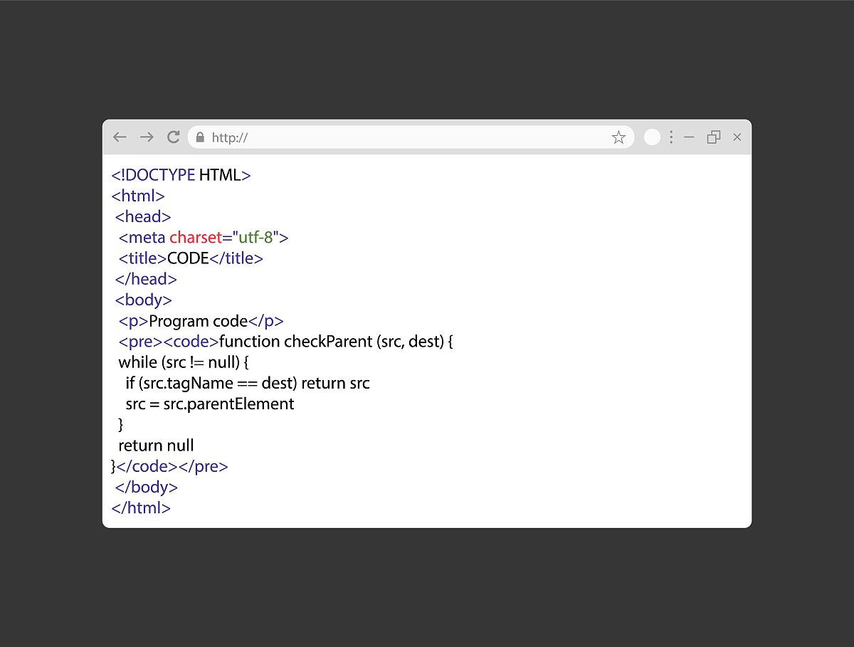The height and width of the screenshot is (647, 854).
Task: Open the three-dot browser menu
Action: (671, 137)
